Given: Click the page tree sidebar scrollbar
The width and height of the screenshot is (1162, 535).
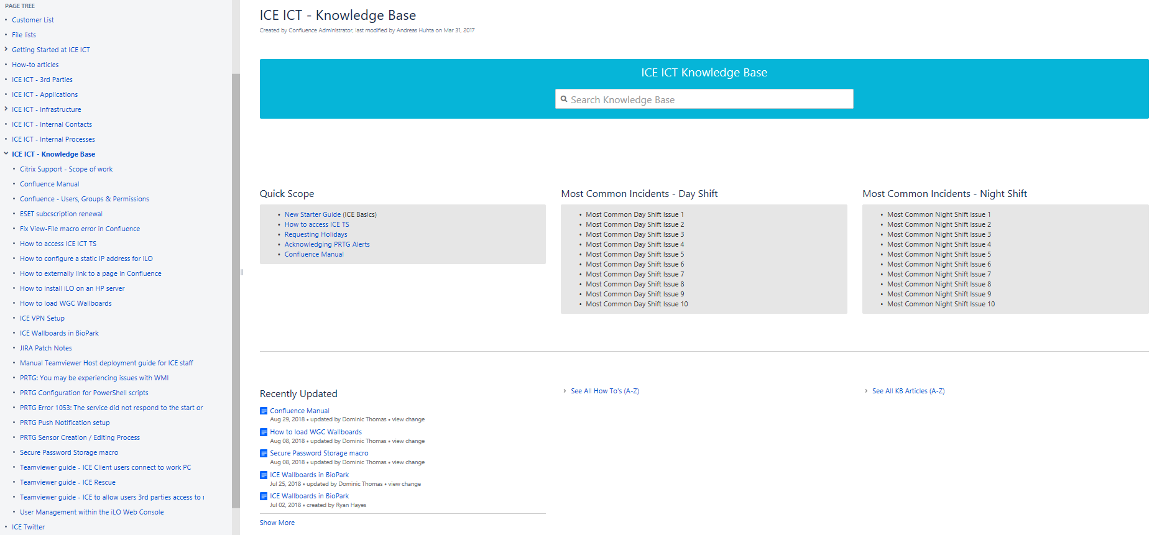Looking at the screenshot, I should (236, 291).
